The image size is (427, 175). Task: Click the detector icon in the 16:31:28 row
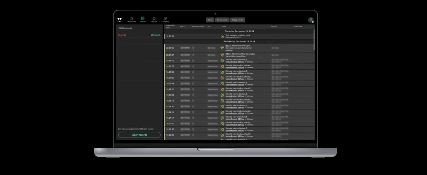pos(222,72)
